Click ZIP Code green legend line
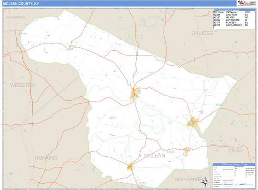 pos(228,172)
